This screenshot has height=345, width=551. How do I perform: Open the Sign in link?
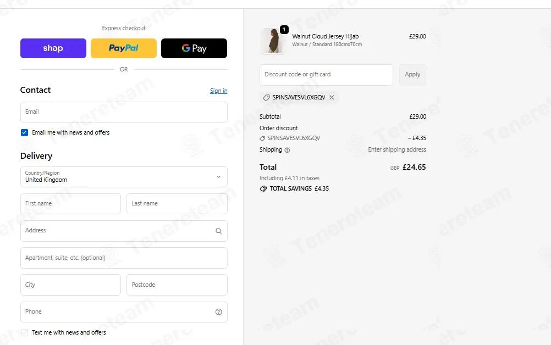(218, 91)
